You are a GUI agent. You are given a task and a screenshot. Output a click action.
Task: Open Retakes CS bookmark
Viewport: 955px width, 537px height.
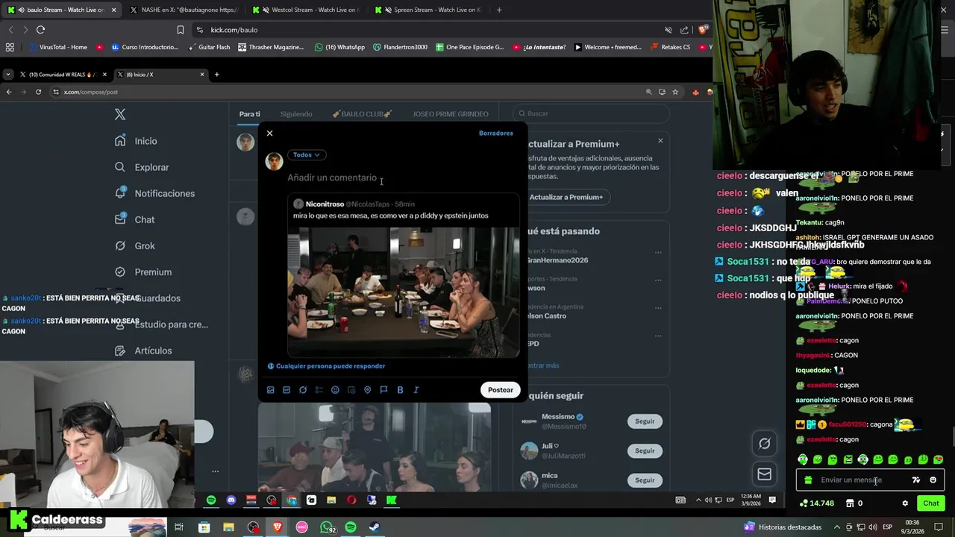[670, 47]
